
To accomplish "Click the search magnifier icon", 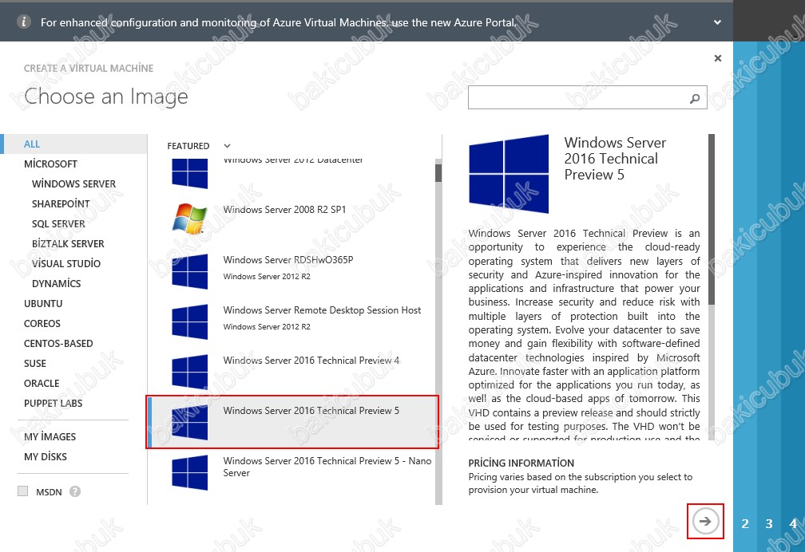I will pos(694,99).
